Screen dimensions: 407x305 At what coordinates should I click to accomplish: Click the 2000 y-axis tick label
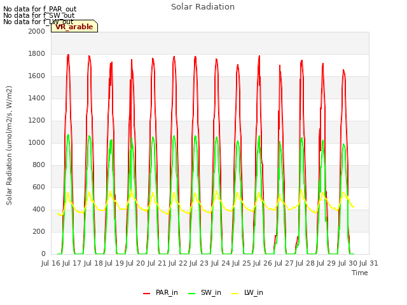click(37, 31)
